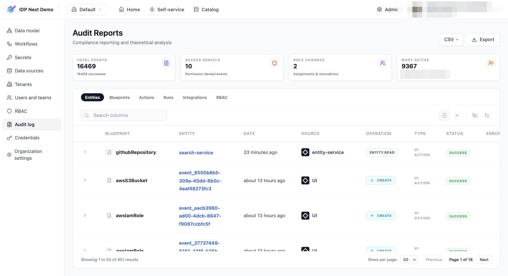The height and width of the screenshot is (276, 508).
Task: Click the Role Changes users icon
Action: [x=383, y=63]
